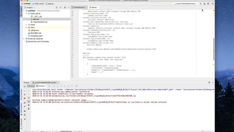Stop the debug session red square

coord(24,98)
